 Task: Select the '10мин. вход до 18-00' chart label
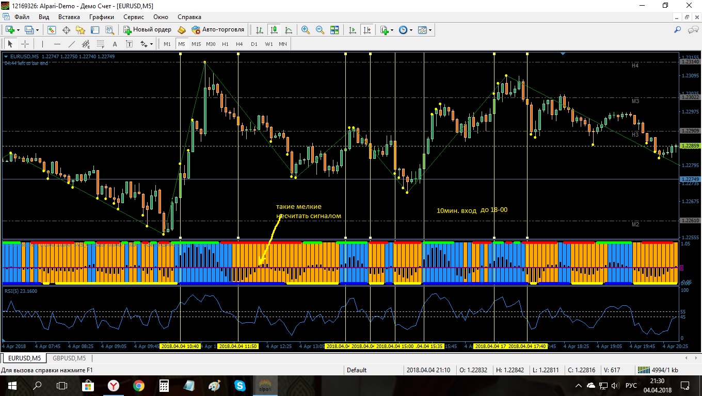coord(472,210)
